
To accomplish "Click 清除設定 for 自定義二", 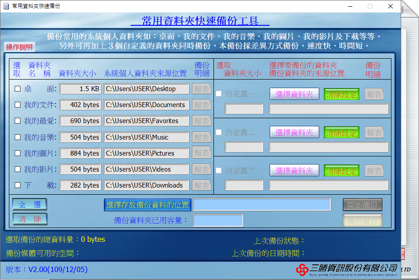I will (x=341, y=133).
